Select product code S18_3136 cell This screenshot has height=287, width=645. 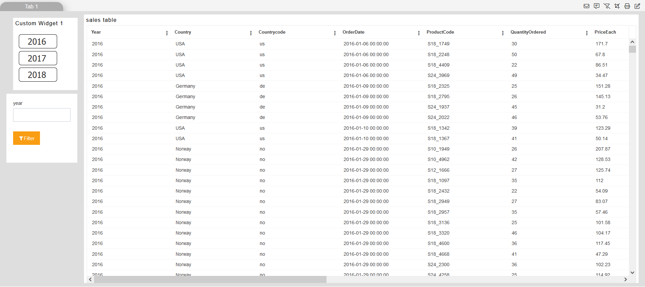coord(438,222)
